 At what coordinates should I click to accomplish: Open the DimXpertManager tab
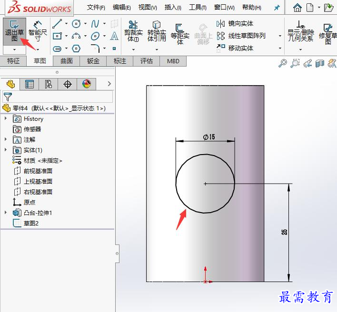pos(68,84)
